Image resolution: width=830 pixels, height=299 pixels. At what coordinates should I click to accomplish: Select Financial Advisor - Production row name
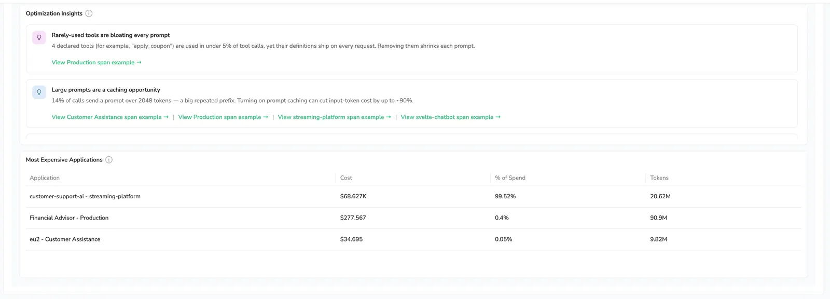coord(69,218)
